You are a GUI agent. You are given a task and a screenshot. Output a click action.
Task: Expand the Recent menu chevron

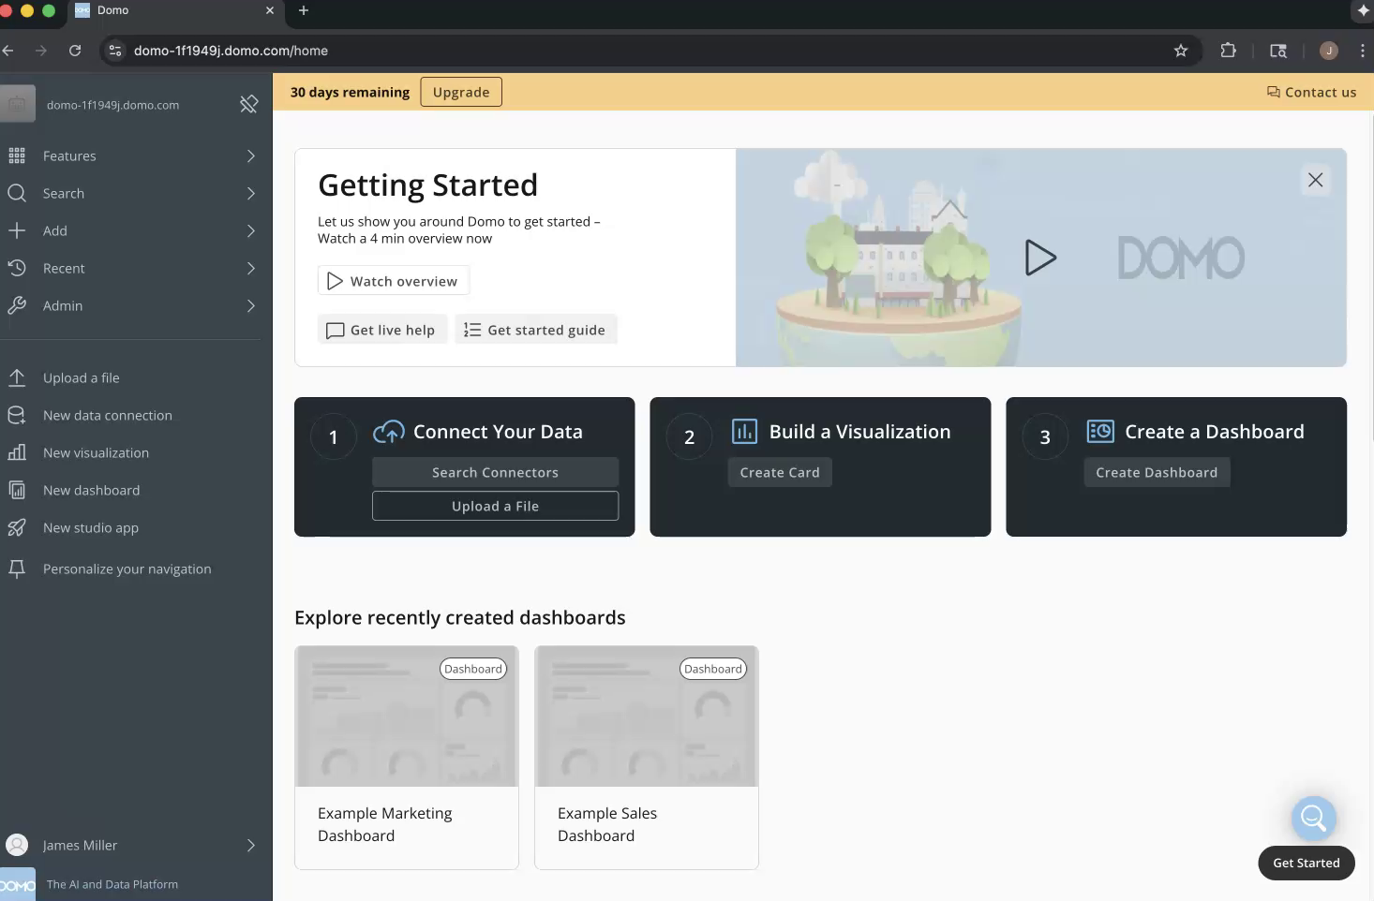click(x=250, y=268)
